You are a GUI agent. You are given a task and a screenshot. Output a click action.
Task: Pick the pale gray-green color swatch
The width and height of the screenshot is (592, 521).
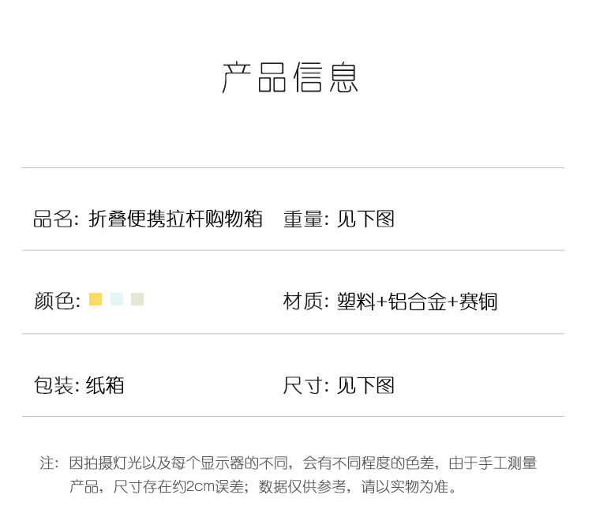(x=137, y=299)
